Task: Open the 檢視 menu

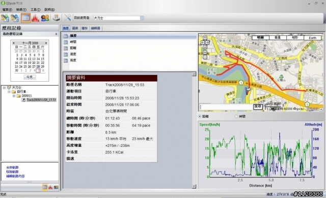Action: [x=21, y=10]
